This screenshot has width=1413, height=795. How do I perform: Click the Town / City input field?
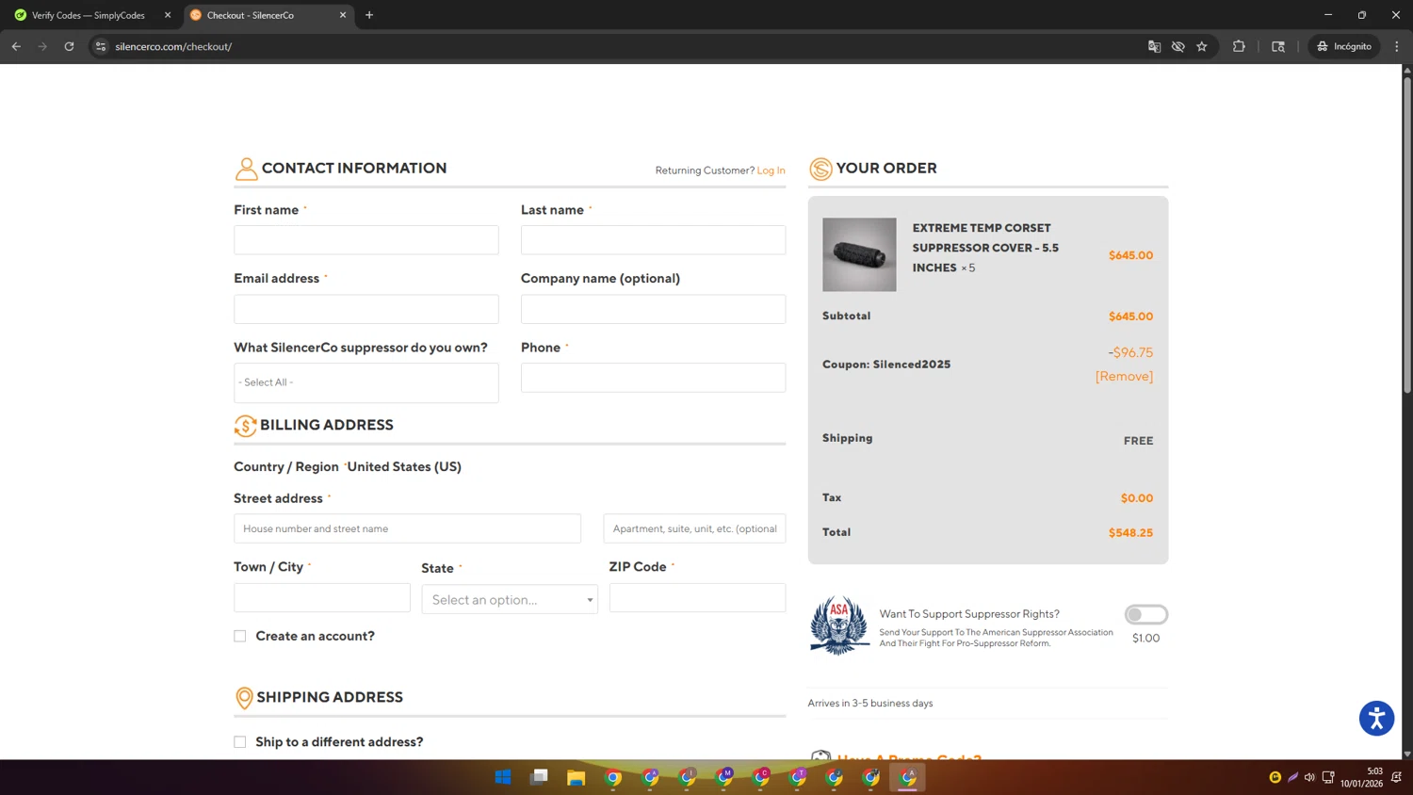[322, 598]
